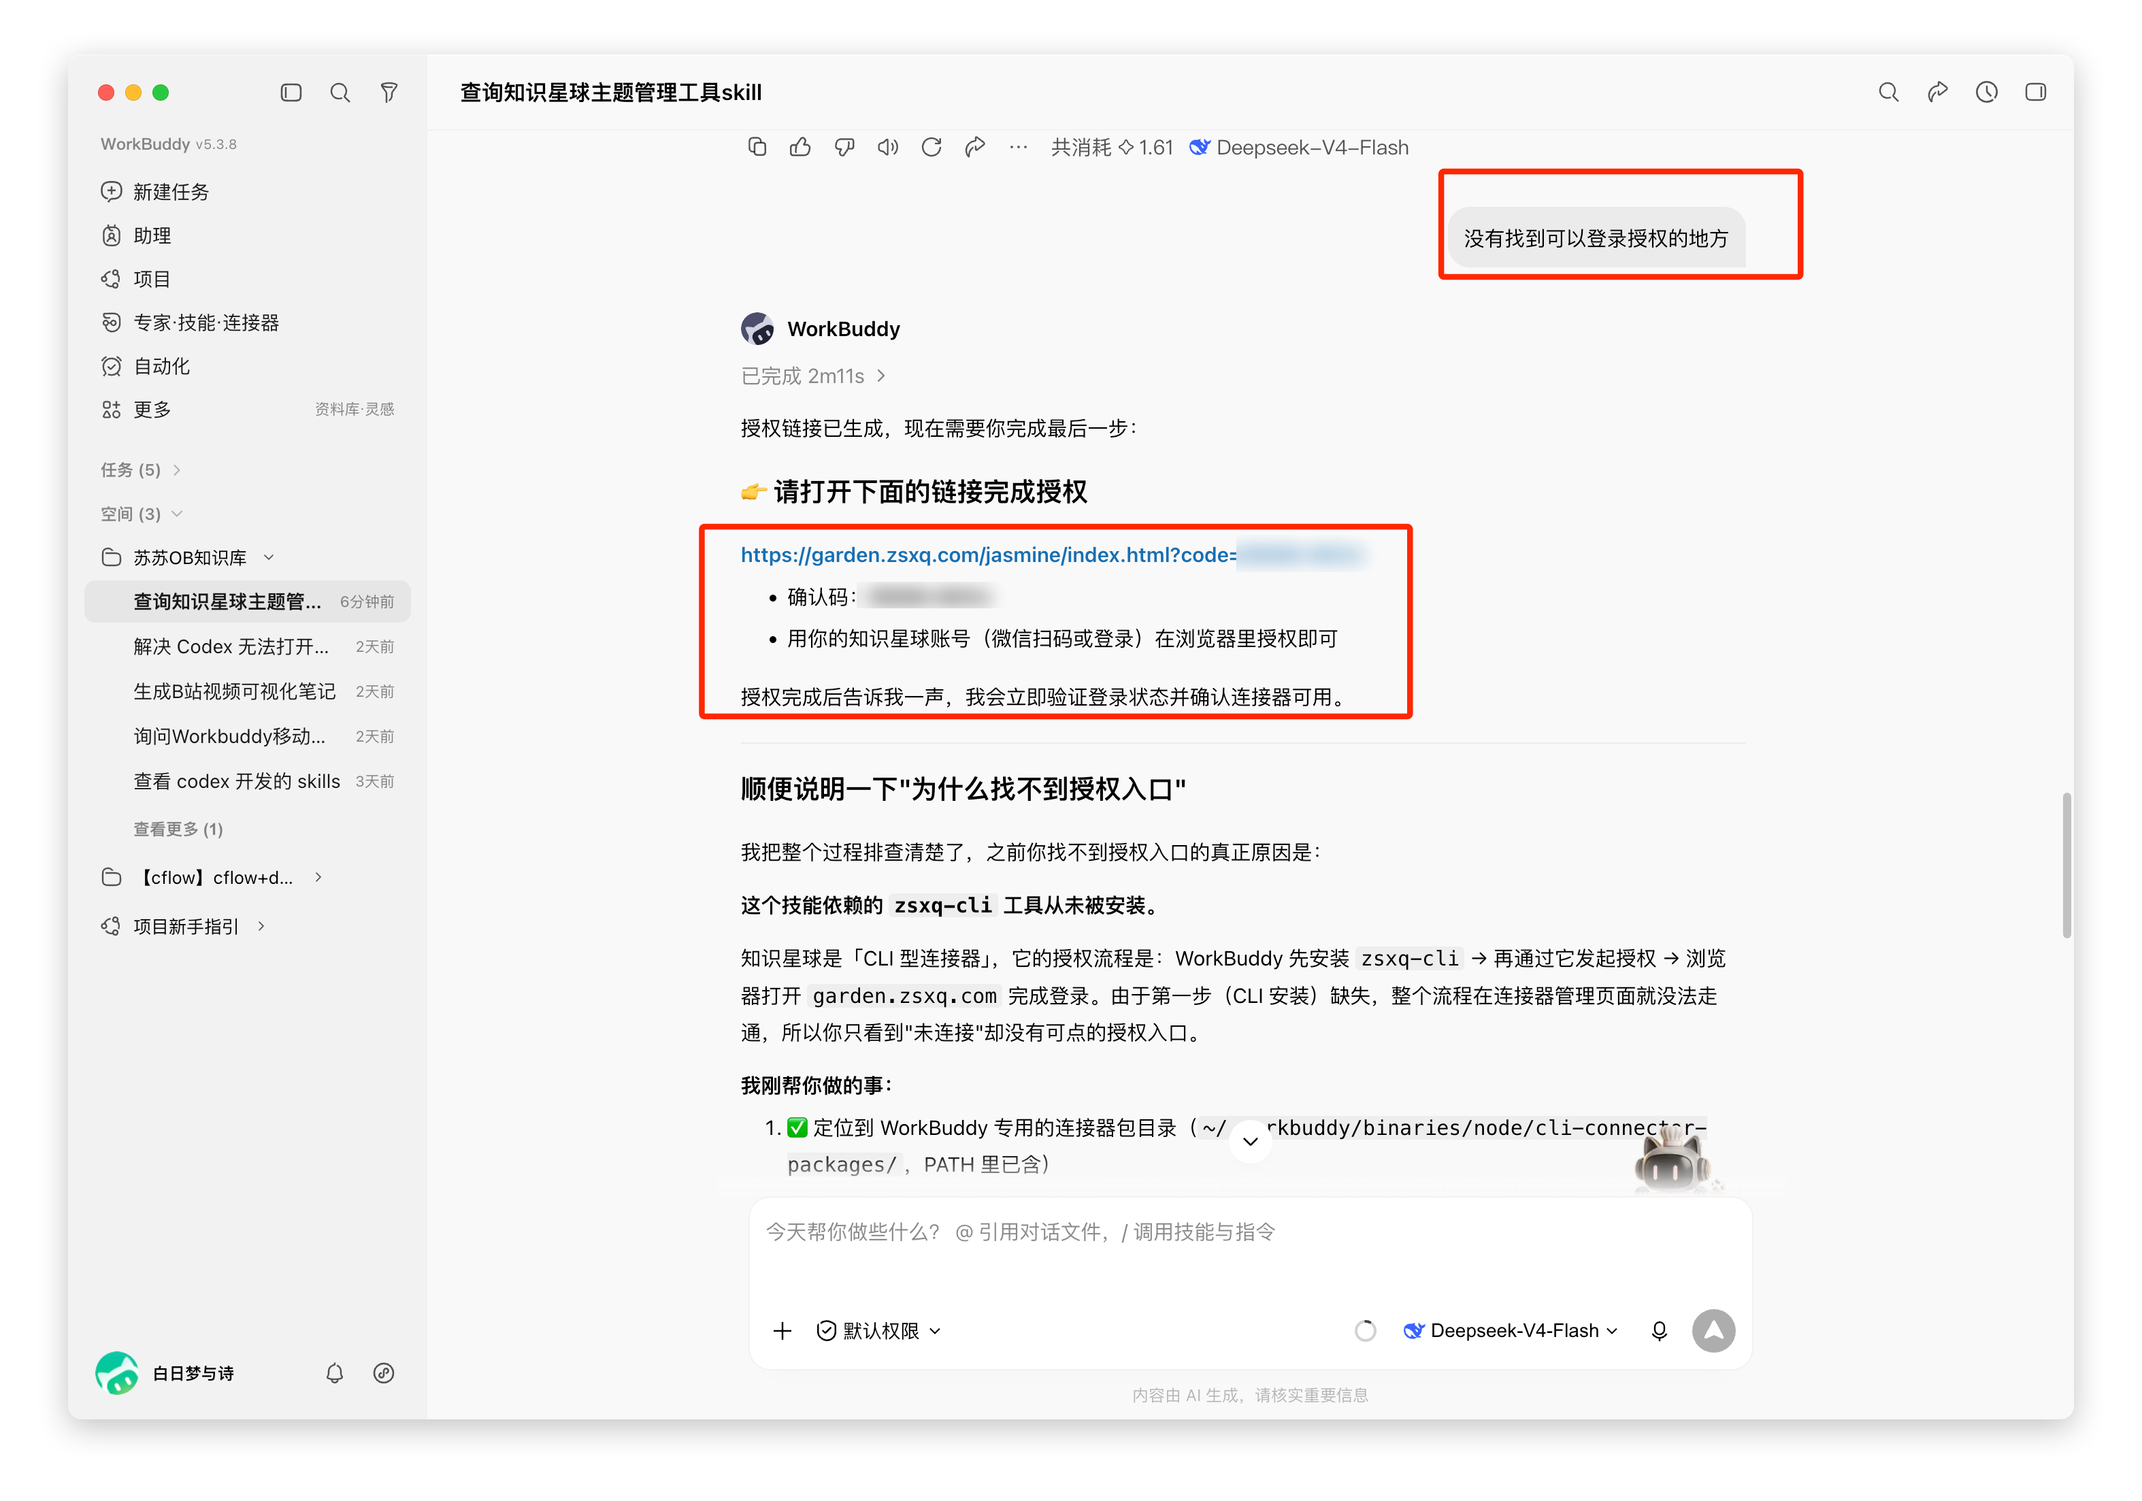Open notifications bell icon
The image size is (2142, 1501).
(x=335, y=1373)
